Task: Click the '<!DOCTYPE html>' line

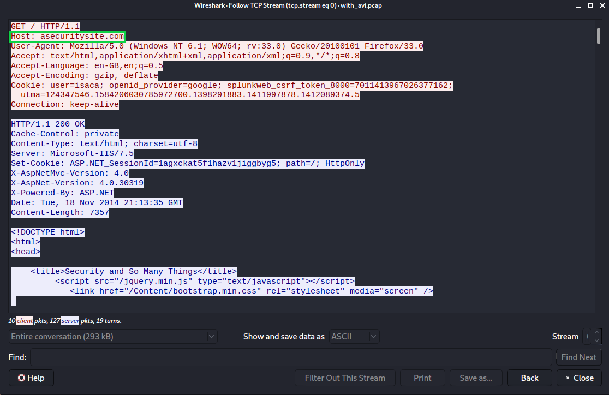Action: pyautogui.click(x=48, y=232)
